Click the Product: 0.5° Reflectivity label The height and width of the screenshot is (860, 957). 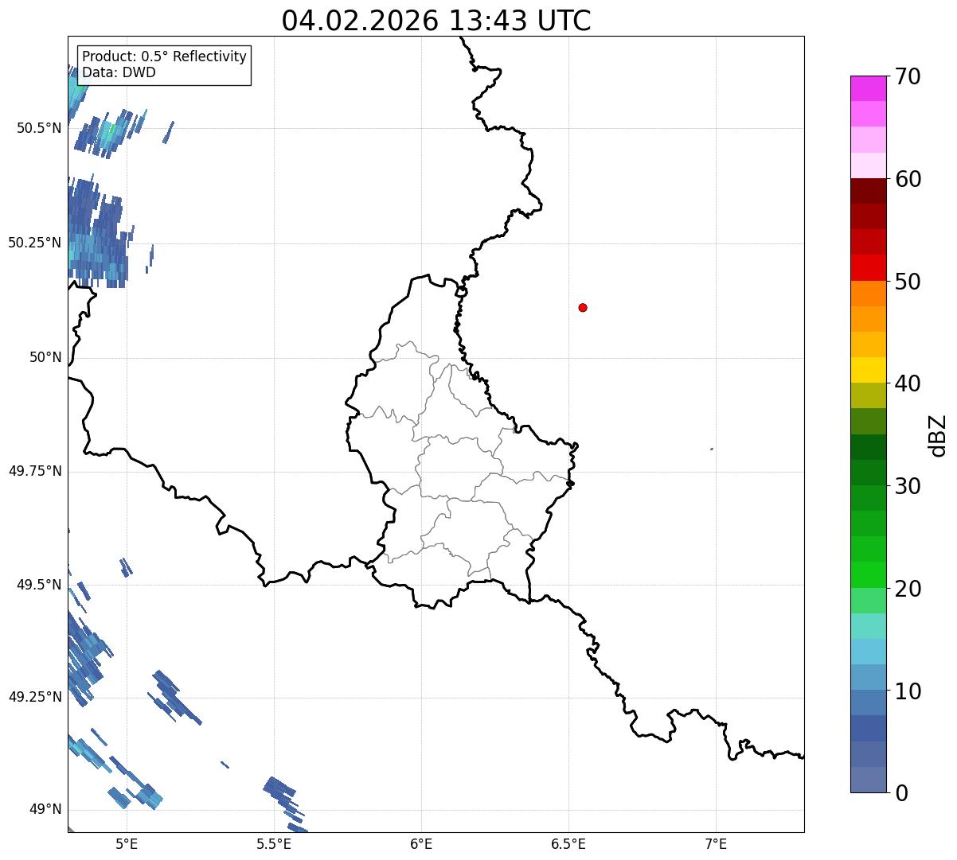pos(165,57)
